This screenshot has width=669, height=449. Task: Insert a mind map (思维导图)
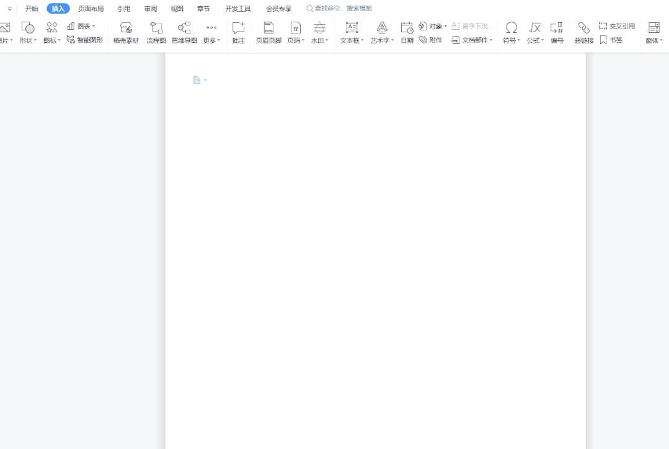point(184,33)
